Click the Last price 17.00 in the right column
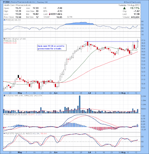Viewport: 149px width, 154px height. coord(137,14)
